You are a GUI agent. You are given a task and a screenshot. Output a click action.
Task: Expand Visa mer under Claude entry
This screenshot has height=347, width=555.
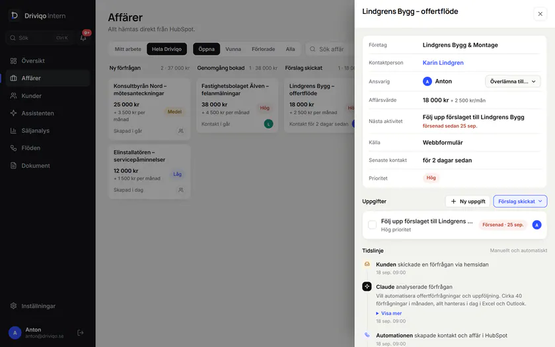(388, 313)
